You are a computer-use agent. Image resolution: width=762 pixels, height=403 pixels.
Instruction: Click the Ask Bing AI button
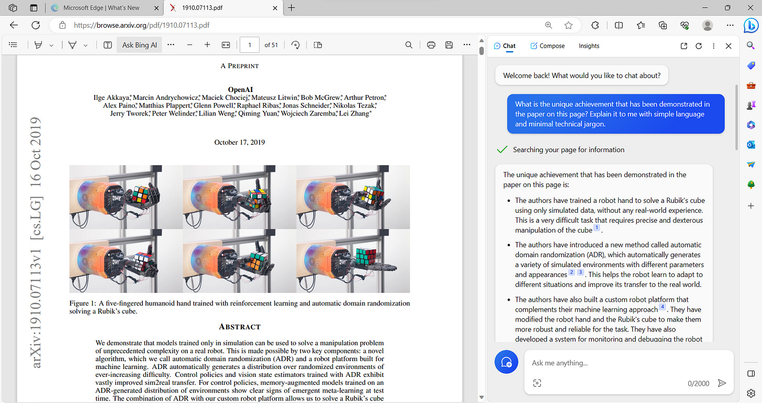139,45
